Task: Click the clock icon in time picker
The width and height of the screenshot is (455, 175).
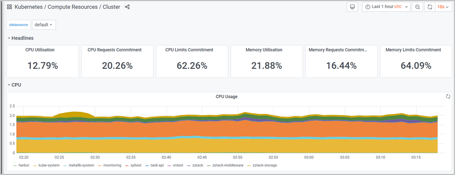Action: [x=368, y=7]
